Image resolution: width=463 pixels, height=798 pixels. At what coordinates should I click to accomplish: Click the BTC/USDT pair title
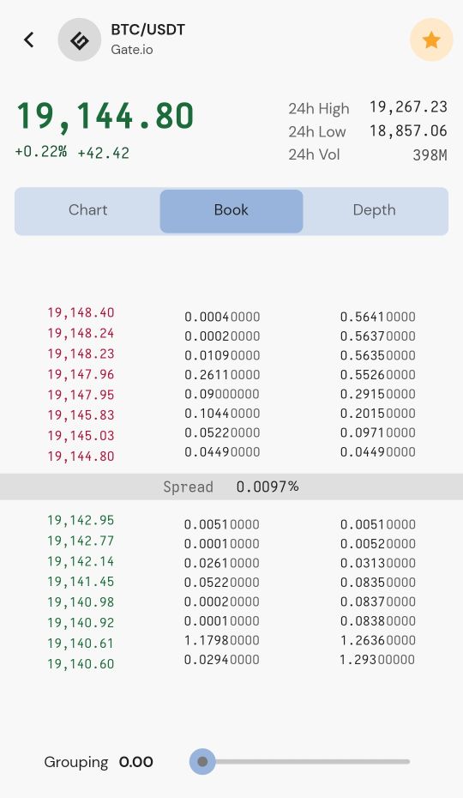point(148,29)
